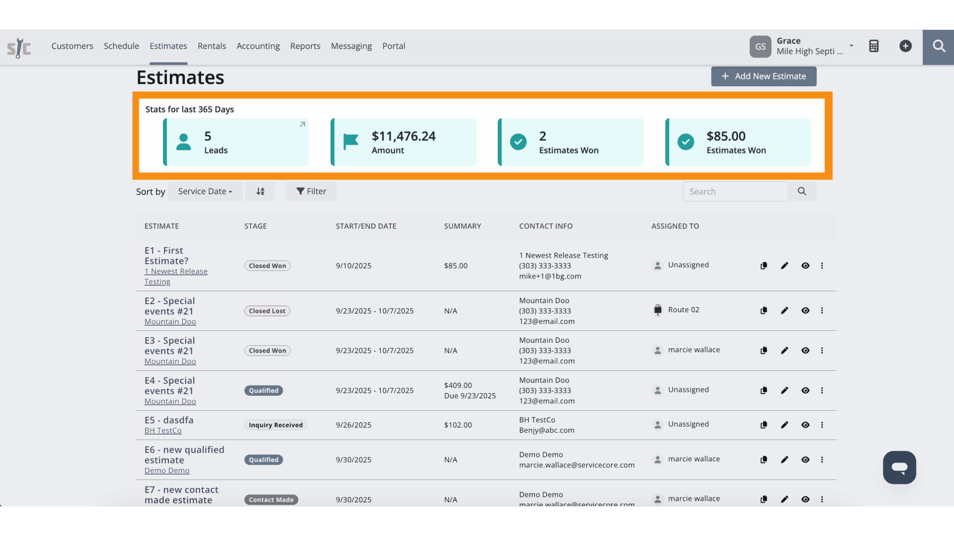
Task: Open the global search magnifier icon
Action: pos(938,47)
